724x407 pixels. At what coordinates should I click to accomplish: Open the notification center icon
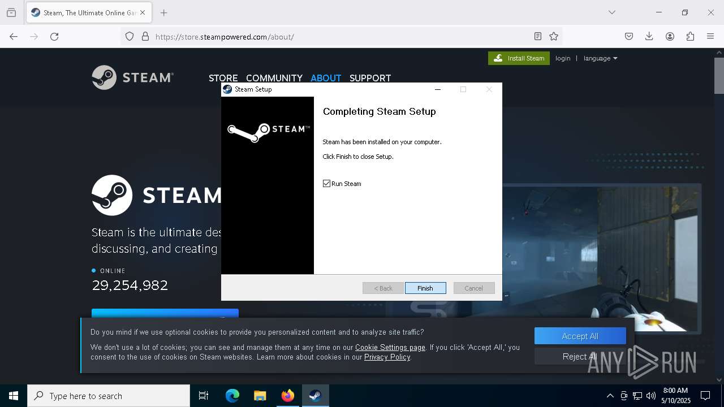tap(705, 396)
